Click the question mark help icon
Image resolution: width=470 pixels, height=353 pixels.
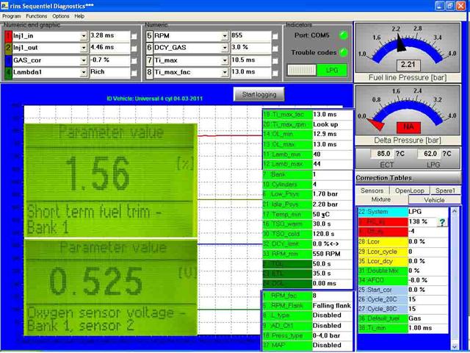click(442, 222)
